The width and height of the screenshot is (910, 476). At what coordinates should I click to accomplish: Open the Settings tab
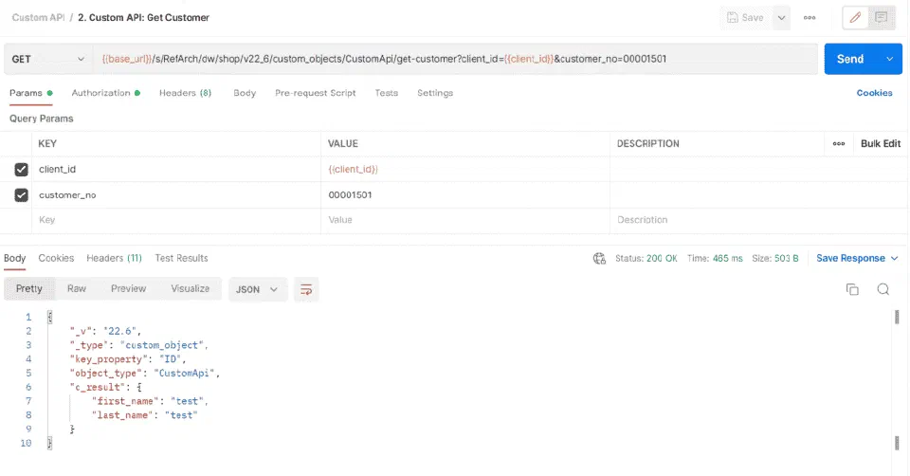pos(435,93)
